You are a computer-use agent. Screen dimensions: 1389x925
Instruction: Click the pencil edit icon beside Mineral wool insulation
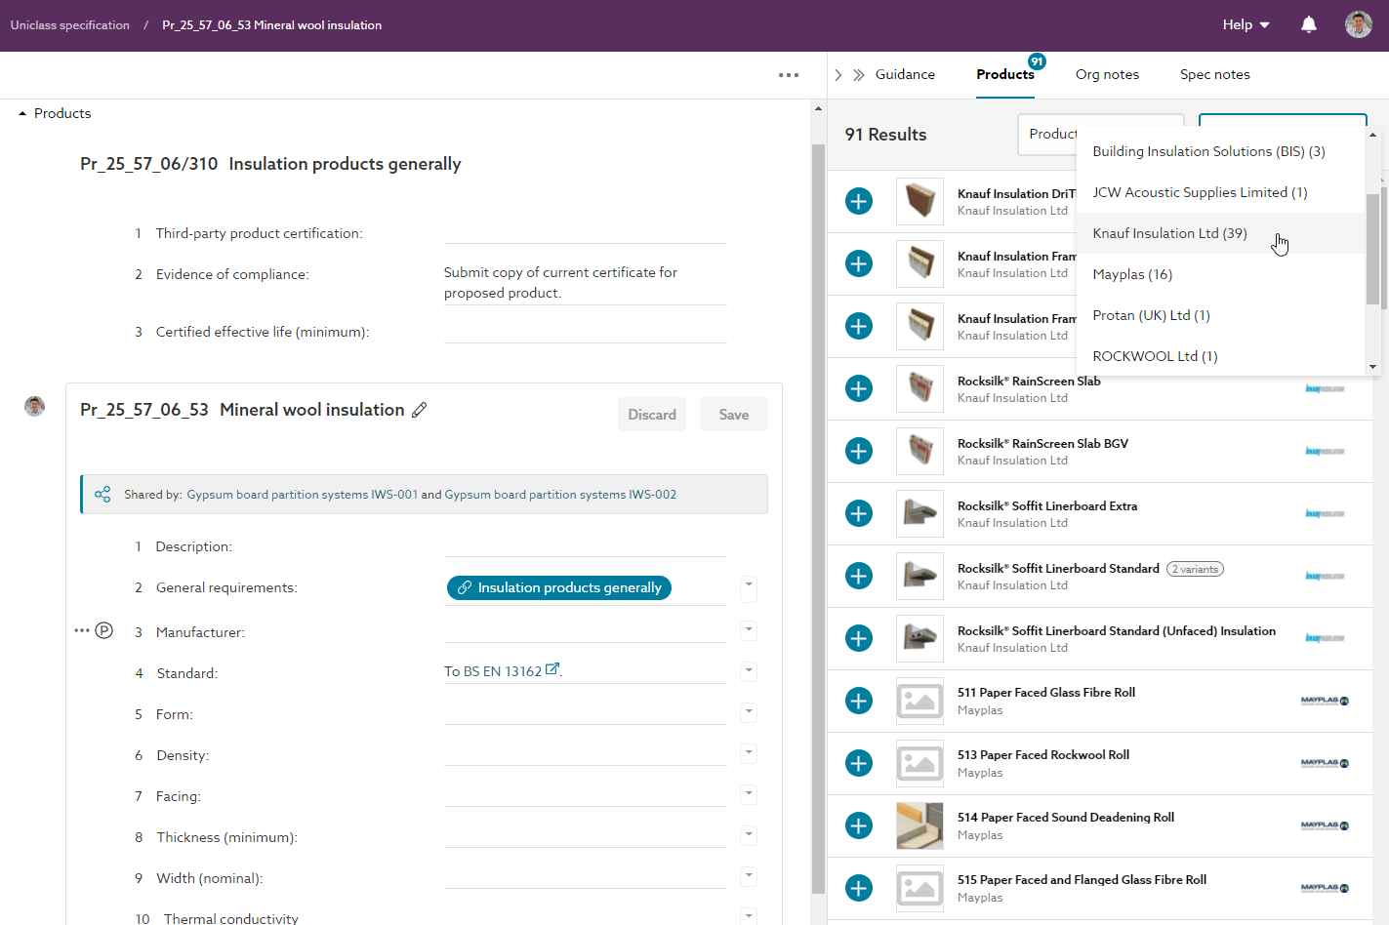coord(420,410)
